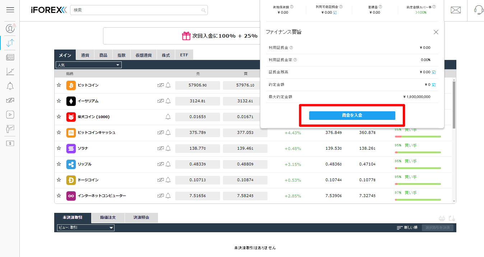Screen dimensions: 484x257
Task: Switch to the 仮想通貨 tab
Action: tap(143, 55)
